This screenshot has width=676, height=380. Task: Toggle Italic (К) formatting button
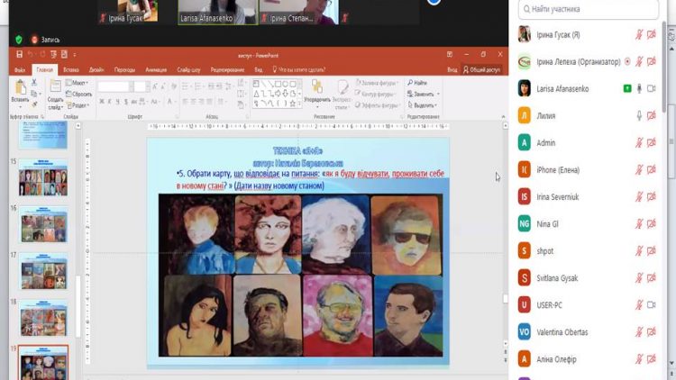click(x=109, y=101)
